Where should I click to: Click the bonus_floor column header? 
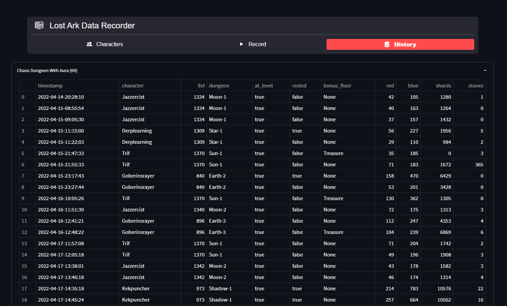coord(348,86)
